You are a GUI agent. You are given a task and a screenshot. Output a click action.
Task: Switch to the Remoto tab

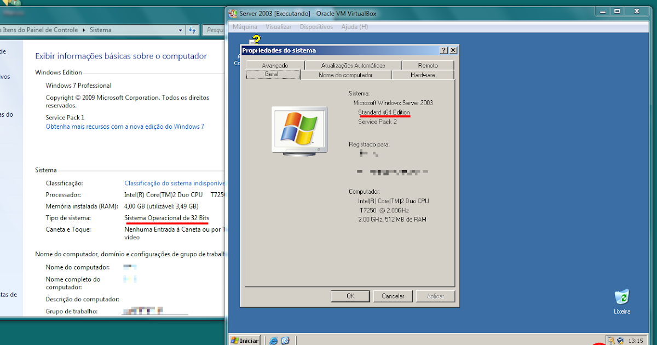point(428,65)
